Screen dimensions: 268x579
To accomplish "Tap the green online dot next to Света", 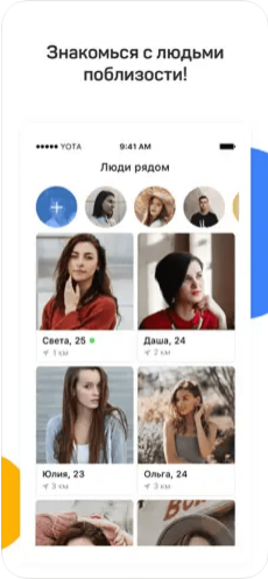I will (92, 341).
